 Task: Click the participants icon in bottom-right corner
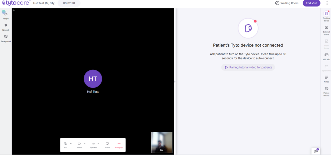(315, 151)
